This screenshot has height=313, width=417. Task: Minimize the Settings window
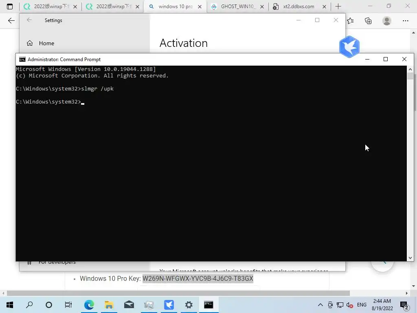pos(298,20)
